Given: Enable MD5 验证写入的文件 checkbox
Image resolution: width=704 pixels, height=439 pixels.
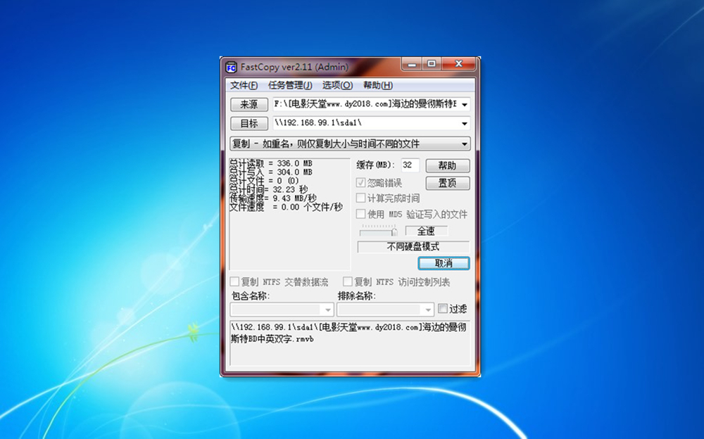Looking at the screenshot, I should 360,214.
